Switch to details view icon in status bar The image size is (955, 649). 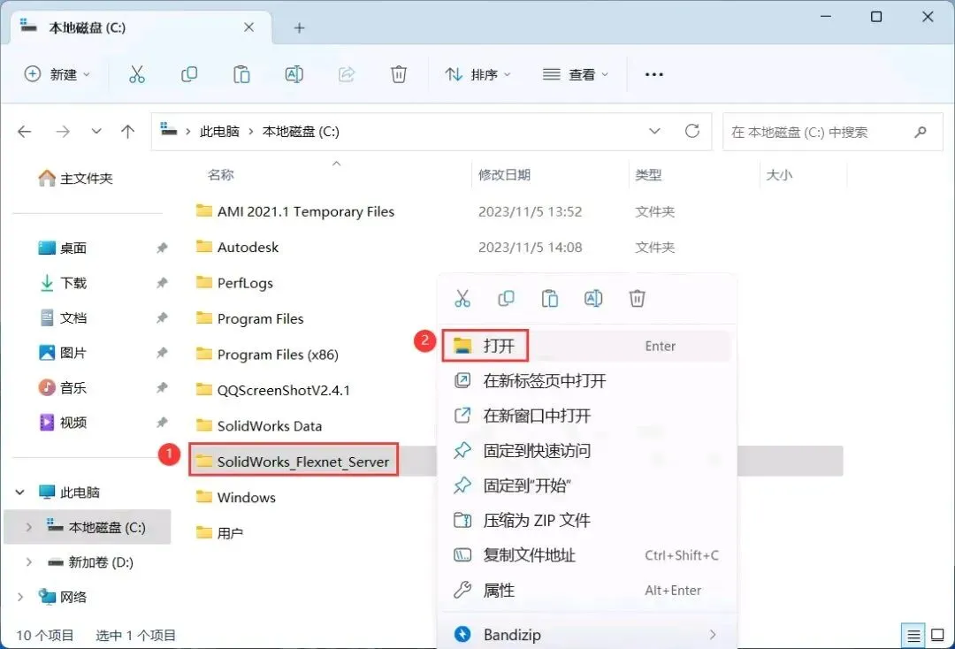(913, 636)
